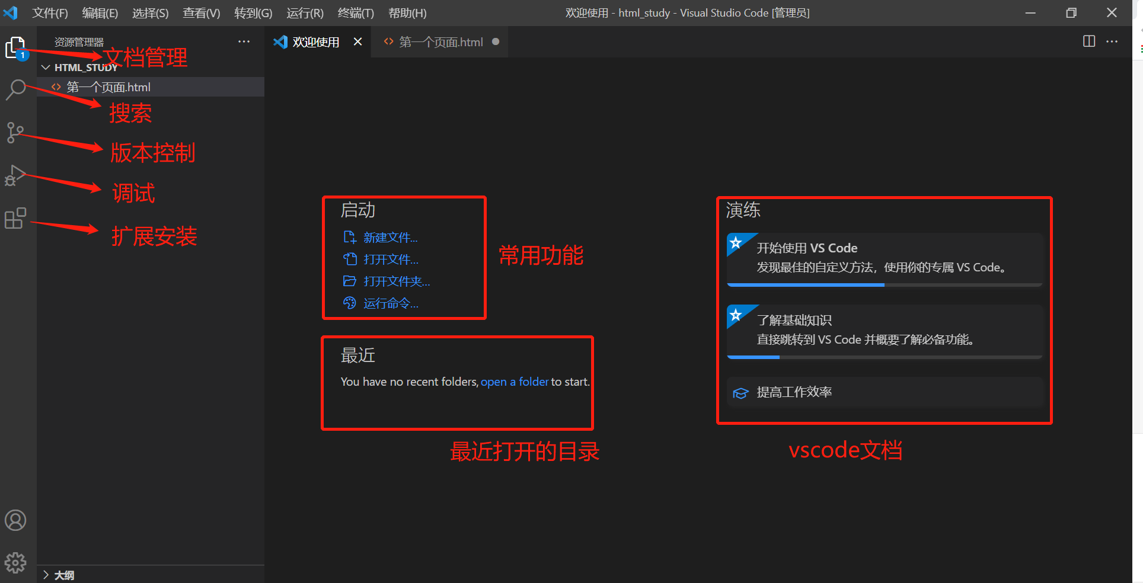The height and width of the screenshot is (583, 1143).
Task: Click the VS Code icon on 欢迎使用 tab
Action: point(280,42)
